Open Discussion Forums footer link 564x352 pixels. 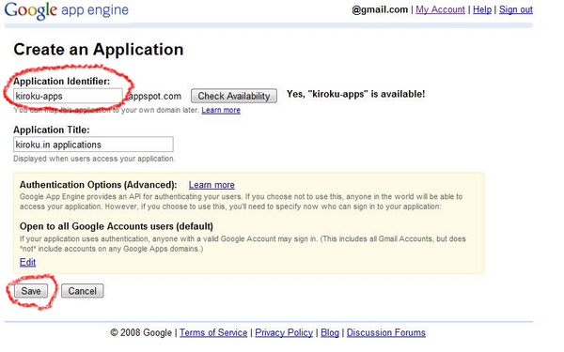tap(386, 332)
